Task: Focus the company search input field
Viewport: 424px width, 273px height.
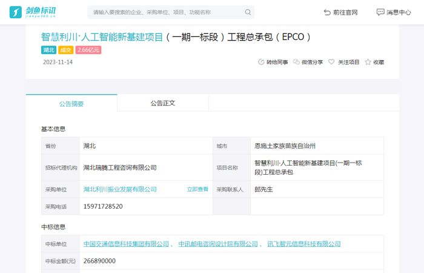Action: click(x=171, y=12)
